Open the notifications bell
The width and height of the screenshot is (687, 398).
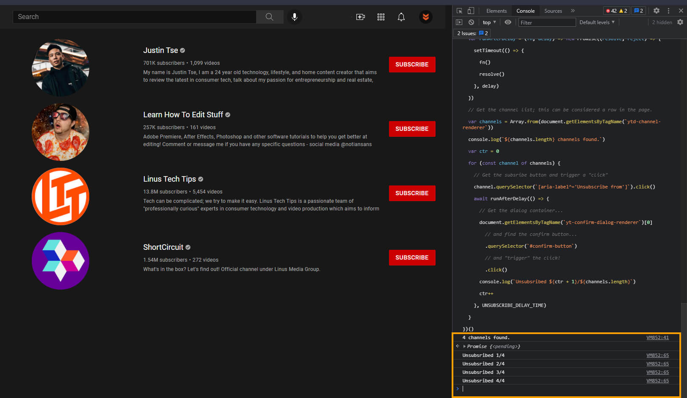(x=401, y=17)
